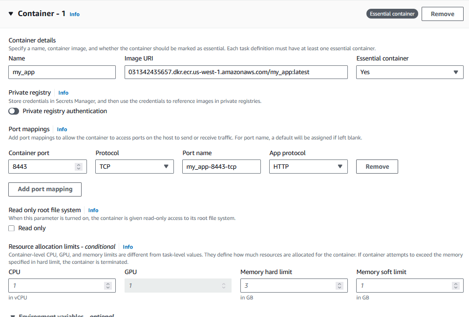Click the Container port stepper arrows
The height and width of the screenshot is (317, 469).
pyautogui.click(x=79, y=167)
